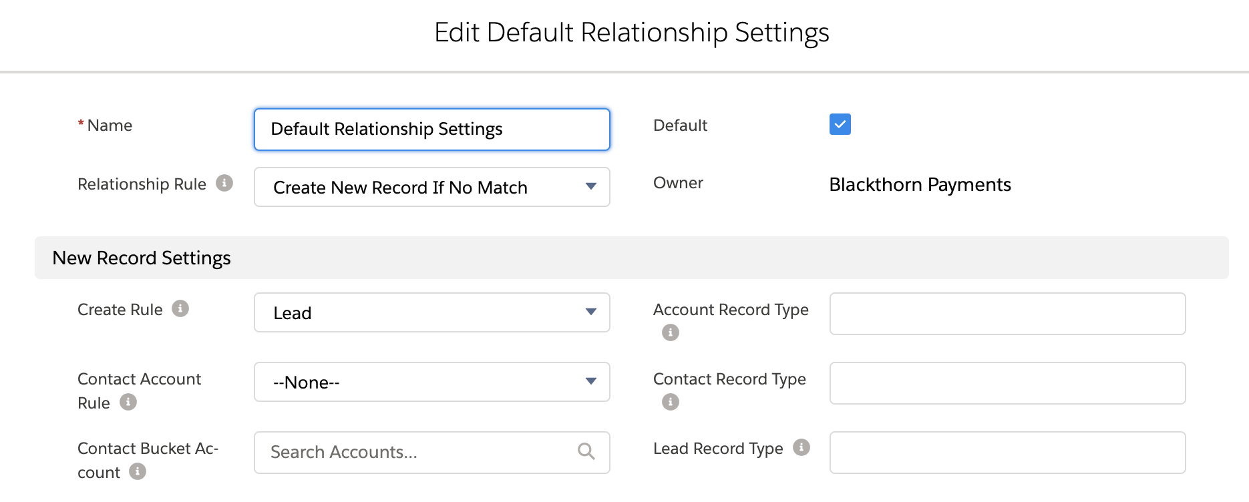Click the New Record Settings section header
The width and height of the screenshot is (1249, 502).
click(x=632, y=258)
